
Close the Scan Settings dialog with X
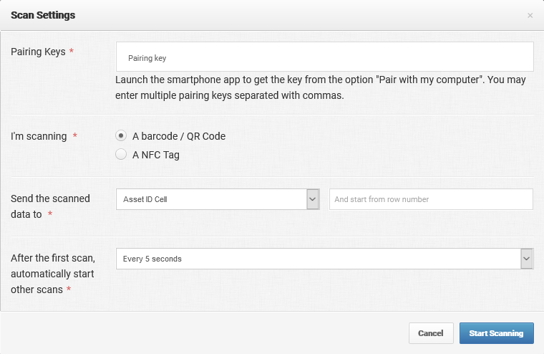coord(530,15)
